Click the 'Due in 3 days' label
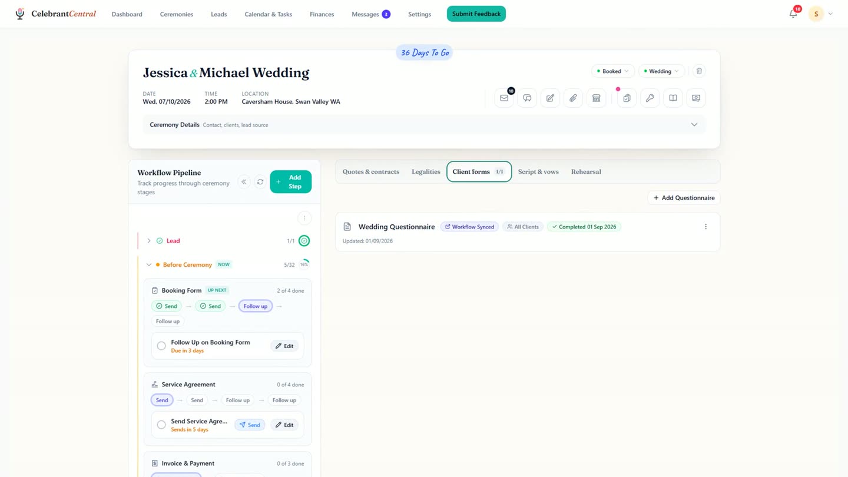Image resolution: width=848 pixels, height=477 pixels. [187, 351]
